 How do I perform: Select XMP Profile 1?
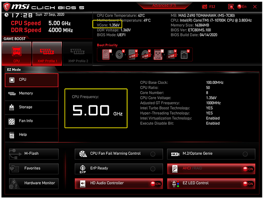tap(47, 53)
